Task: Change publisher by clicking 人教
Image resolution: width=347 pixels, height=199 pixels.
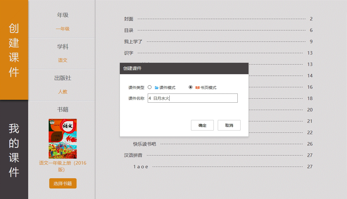Action: [63, 92]
